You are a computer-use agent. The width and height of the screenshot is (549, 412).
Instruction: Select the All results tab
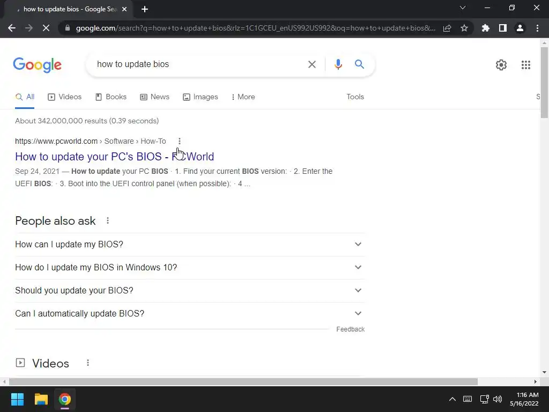[x=25, y=97]
